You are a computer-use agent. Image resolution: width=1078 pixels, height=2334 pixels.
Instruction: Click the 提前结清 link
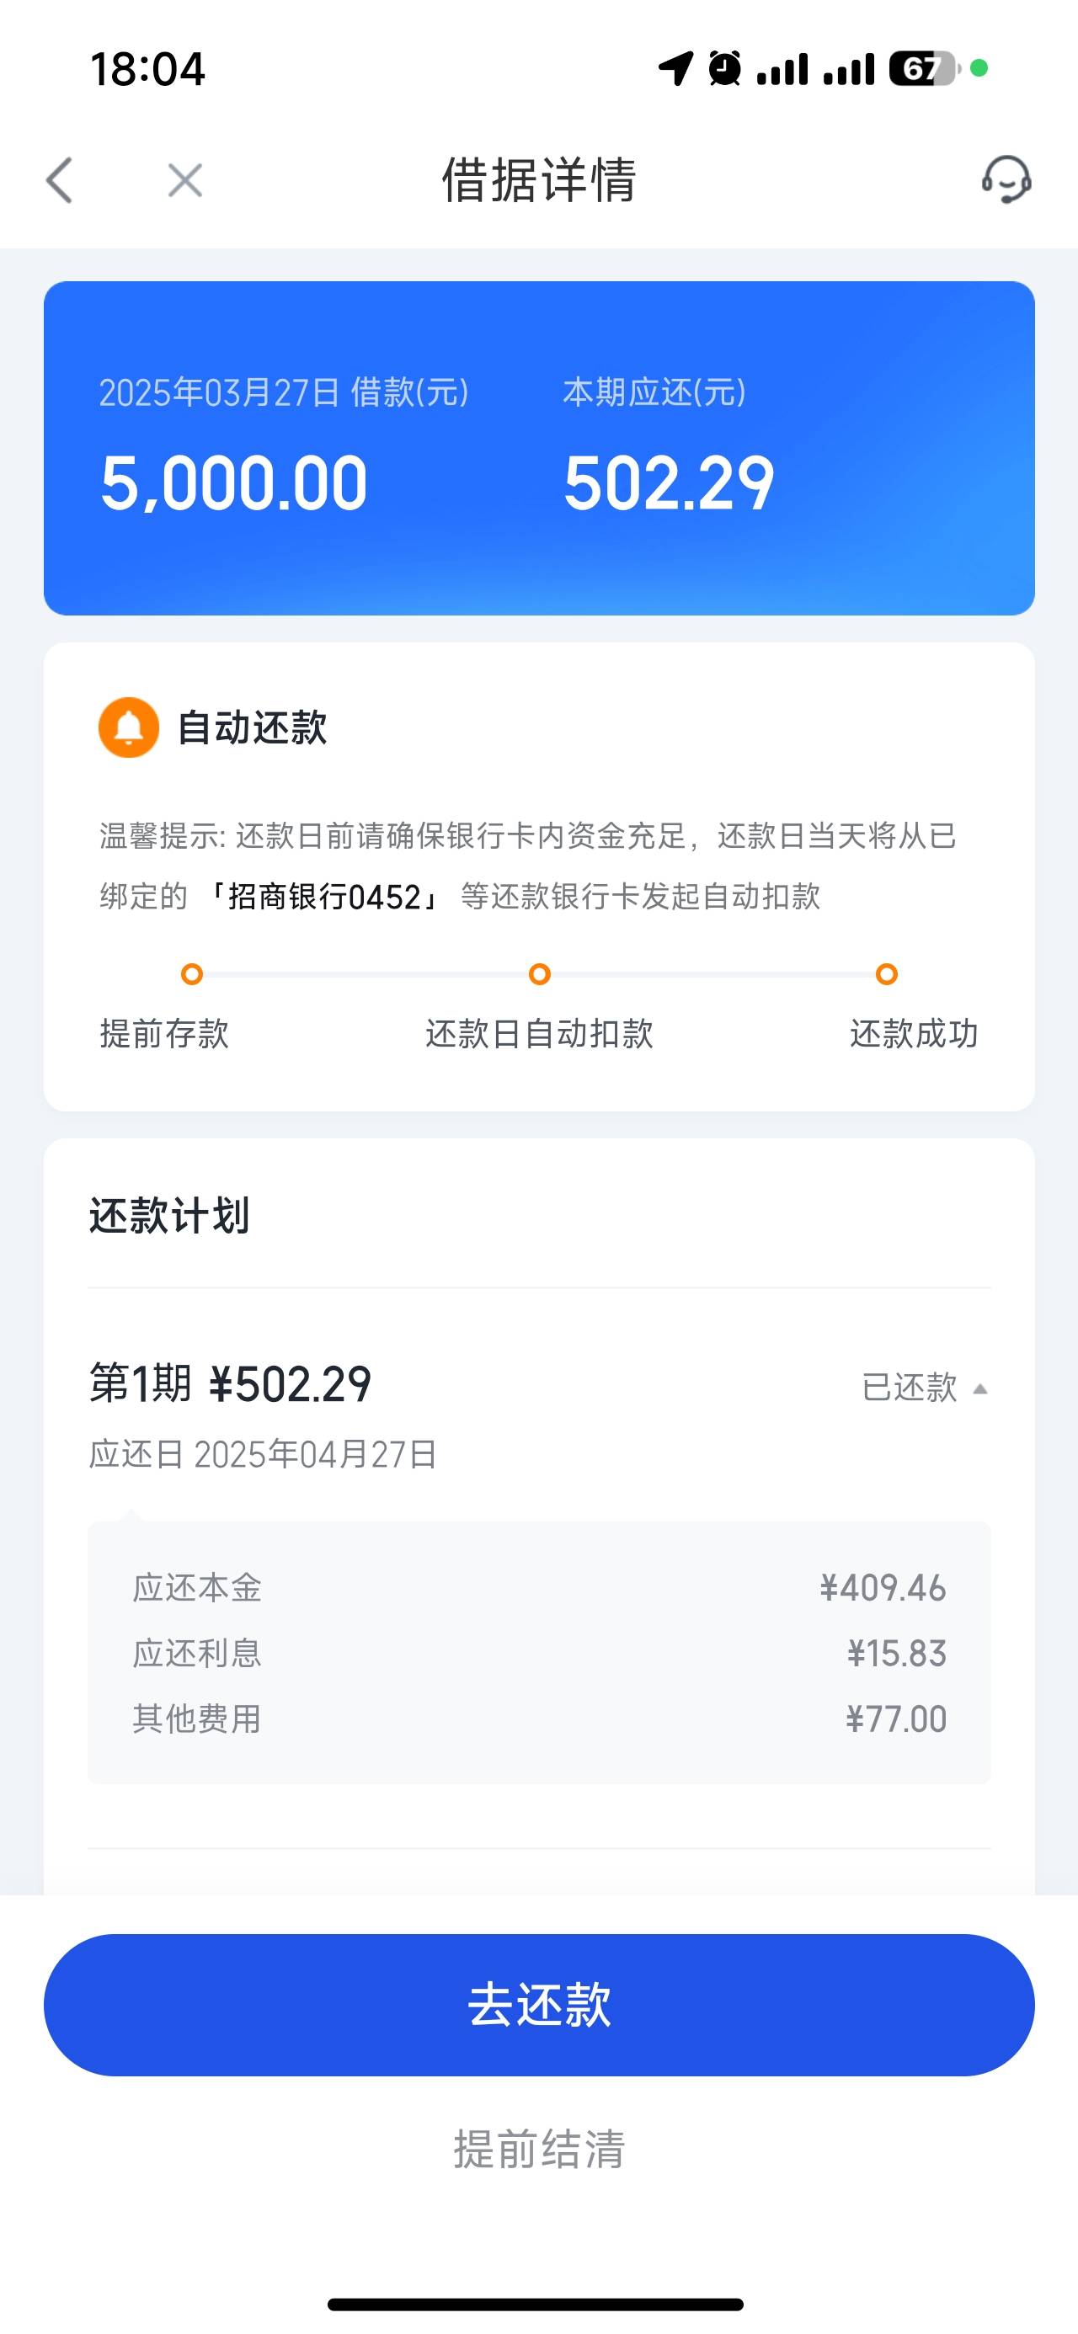point(538,2148)
